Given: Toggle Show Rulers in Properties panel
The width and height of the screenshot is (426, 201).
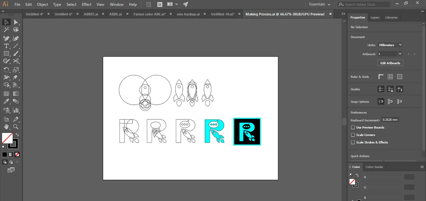Looking at the screenshot, I should [x=381, y=77].
